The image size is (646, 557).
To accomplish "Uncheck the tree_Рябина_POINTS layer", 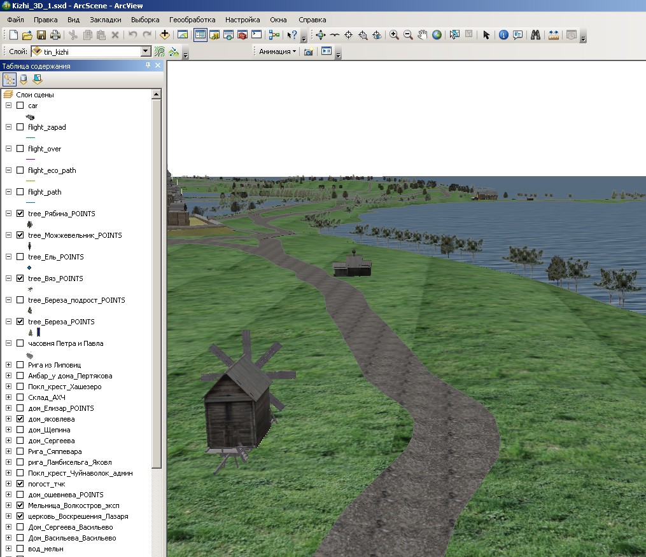I will [20, 214].
